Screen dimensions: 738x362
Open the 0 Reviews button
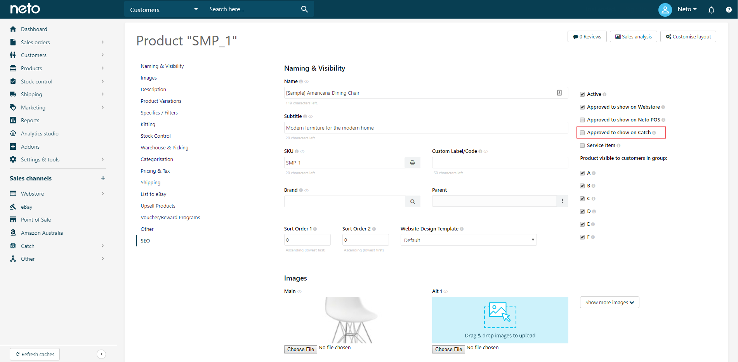coord(587,36)
